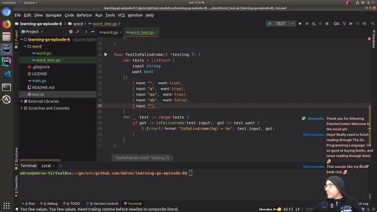The height and width of the screenshot is (212, 377).
Task: Click the GoLand icon in the dock
Action: [x=6, y=49]
